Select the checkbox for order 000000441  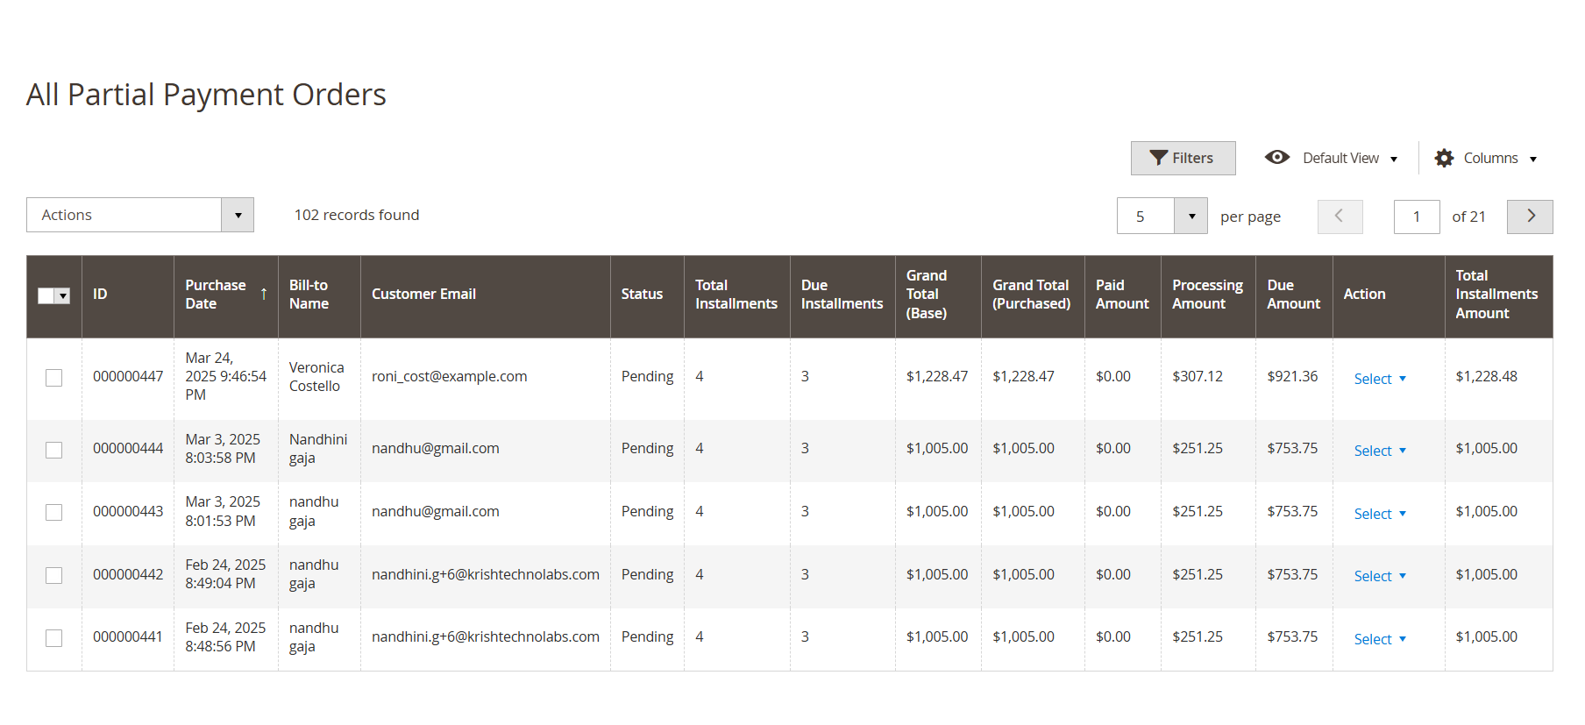[54, 638]
